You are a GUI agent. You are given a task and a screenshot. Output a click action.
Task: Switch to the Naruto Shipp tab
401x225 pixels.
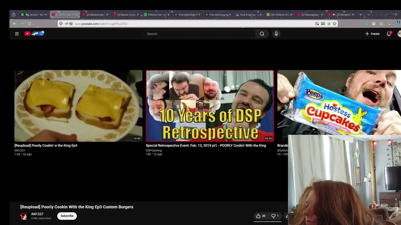pyautogui.click(x=126, y=15)
